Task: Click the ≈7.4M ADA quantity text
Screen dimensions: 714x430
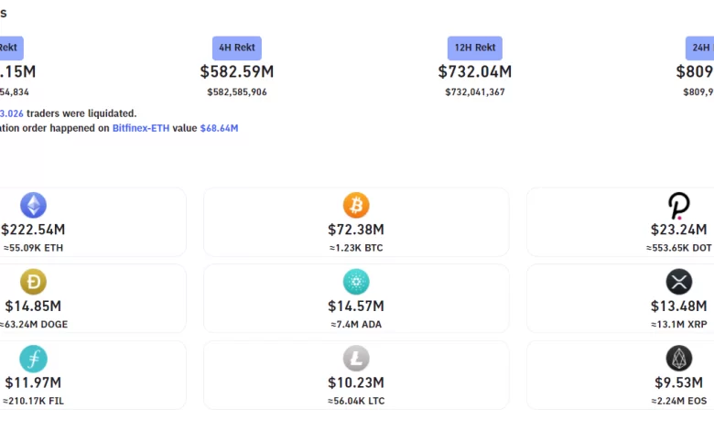Action: (356, 324)
